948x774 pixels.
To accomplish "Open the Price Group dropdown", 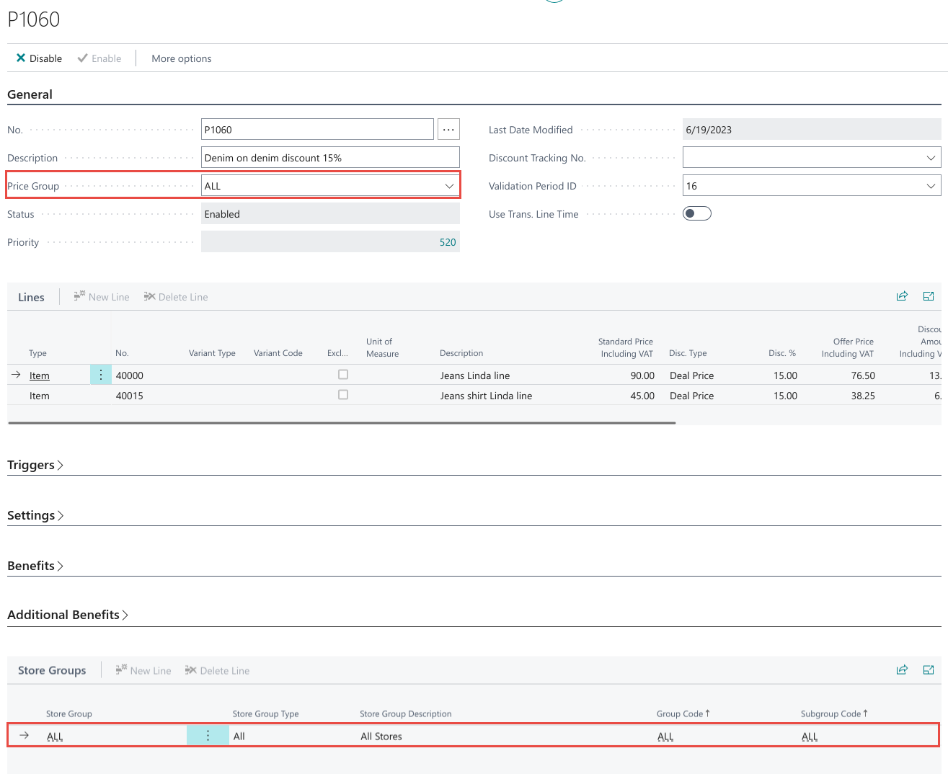I will (449, 186).
